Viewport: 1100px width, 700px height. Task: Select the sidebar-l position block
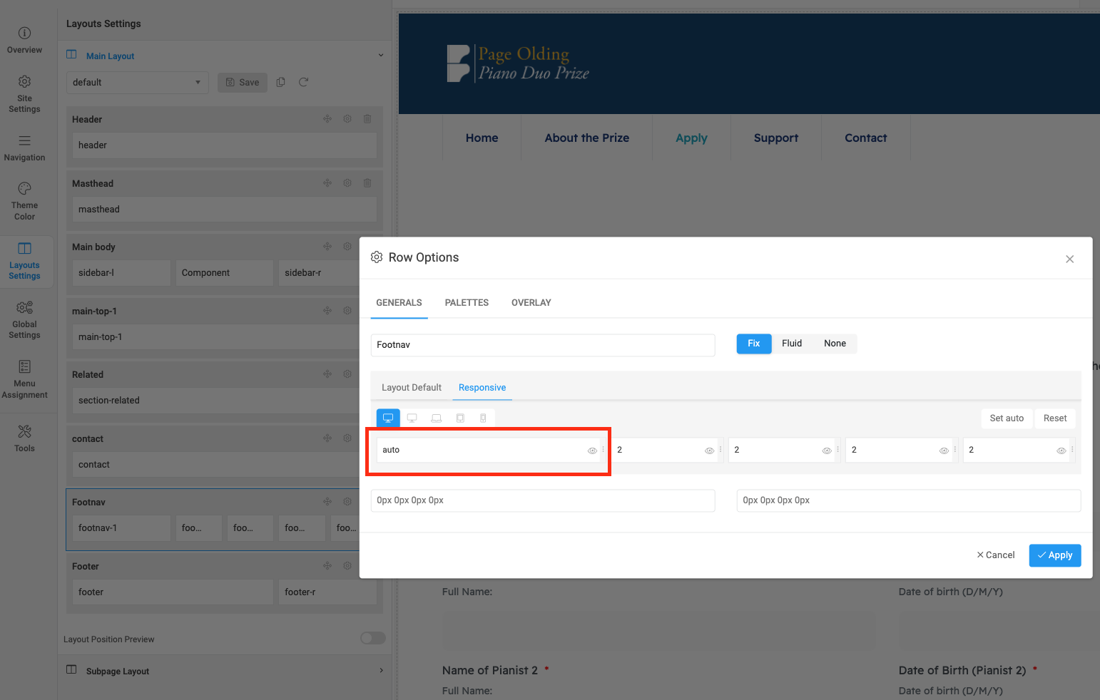click(x=121, y=273)
